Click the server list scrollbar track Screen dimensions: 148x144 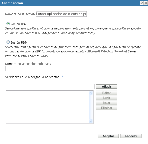click(x=91, y=107)
